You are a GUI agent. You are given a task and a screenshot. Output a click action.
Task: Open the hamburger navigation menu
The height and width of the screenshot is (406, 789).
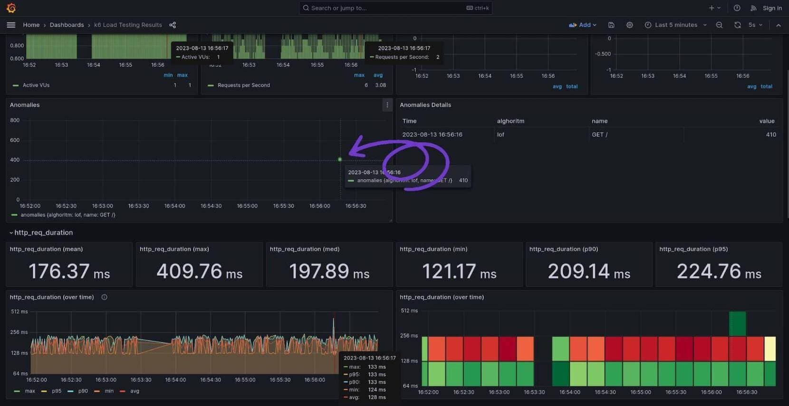[x=11, y=25]
